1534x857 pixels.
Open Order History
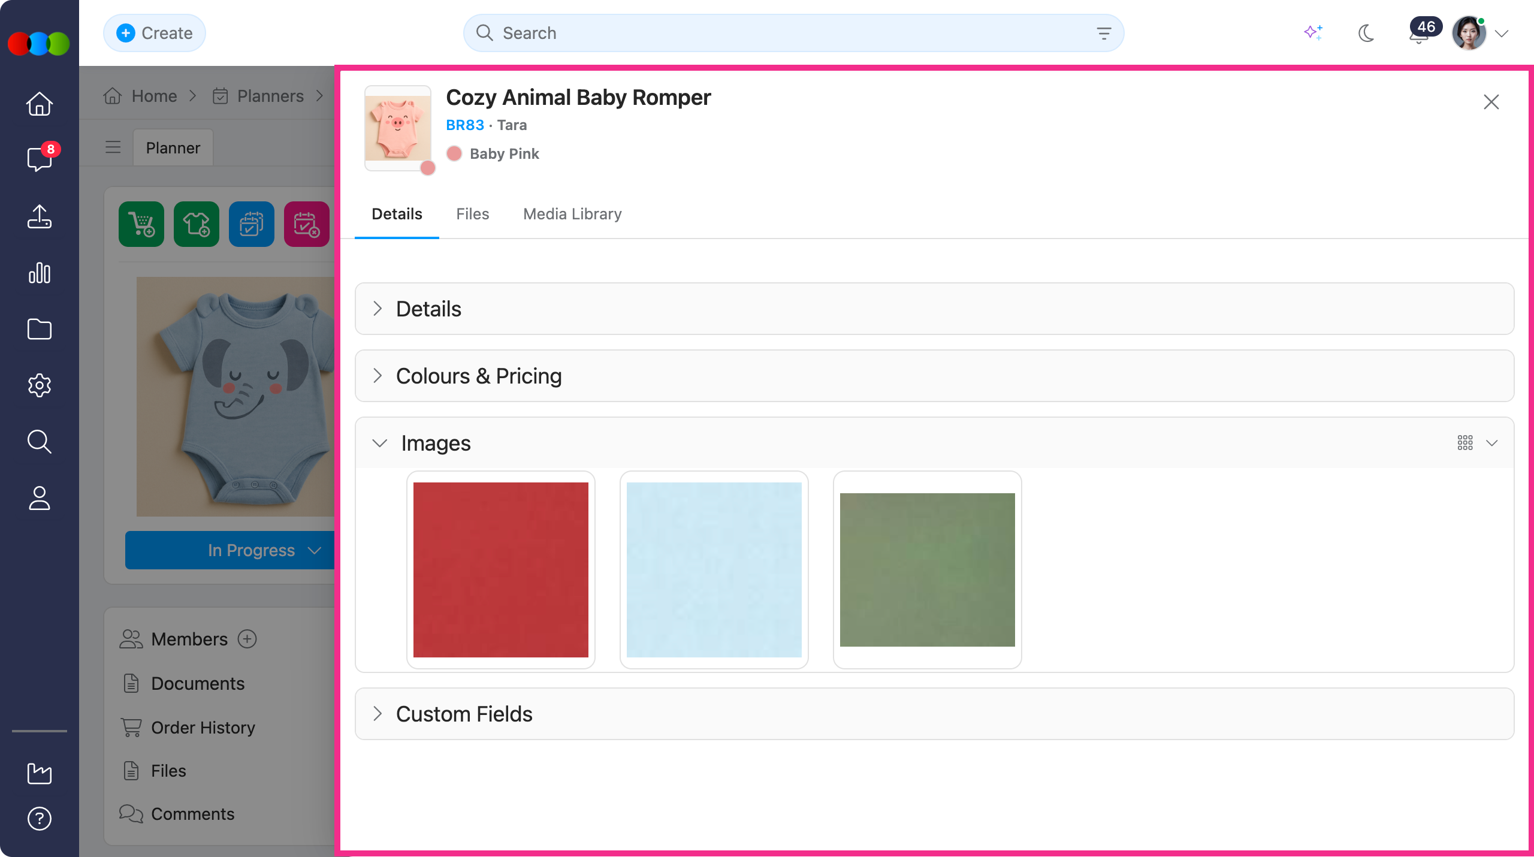click(203, 727)
